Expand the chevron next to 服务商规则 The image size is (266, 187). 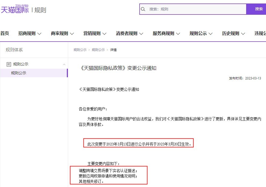click(178, 34)
